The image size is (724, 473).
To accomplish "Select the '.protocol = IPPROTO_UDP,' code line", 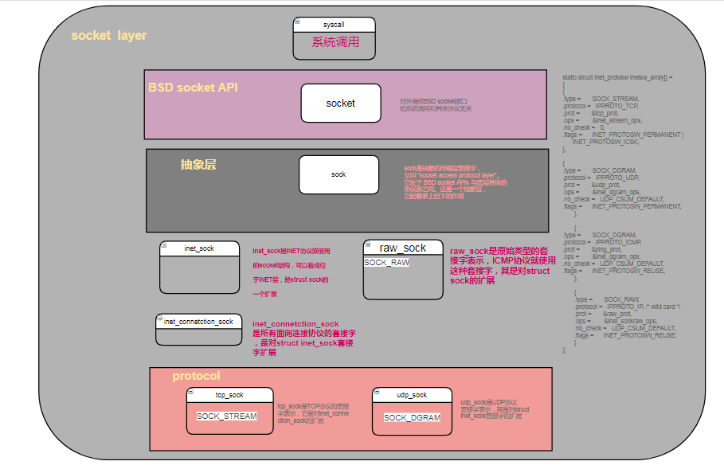I will pyautogui.click(x=601, y=178).
